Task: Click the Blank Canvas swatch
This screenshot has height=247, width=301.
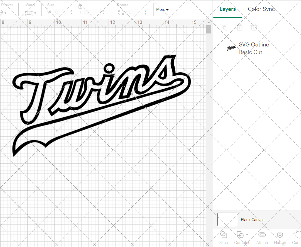Action: click(x=227, y=219)
